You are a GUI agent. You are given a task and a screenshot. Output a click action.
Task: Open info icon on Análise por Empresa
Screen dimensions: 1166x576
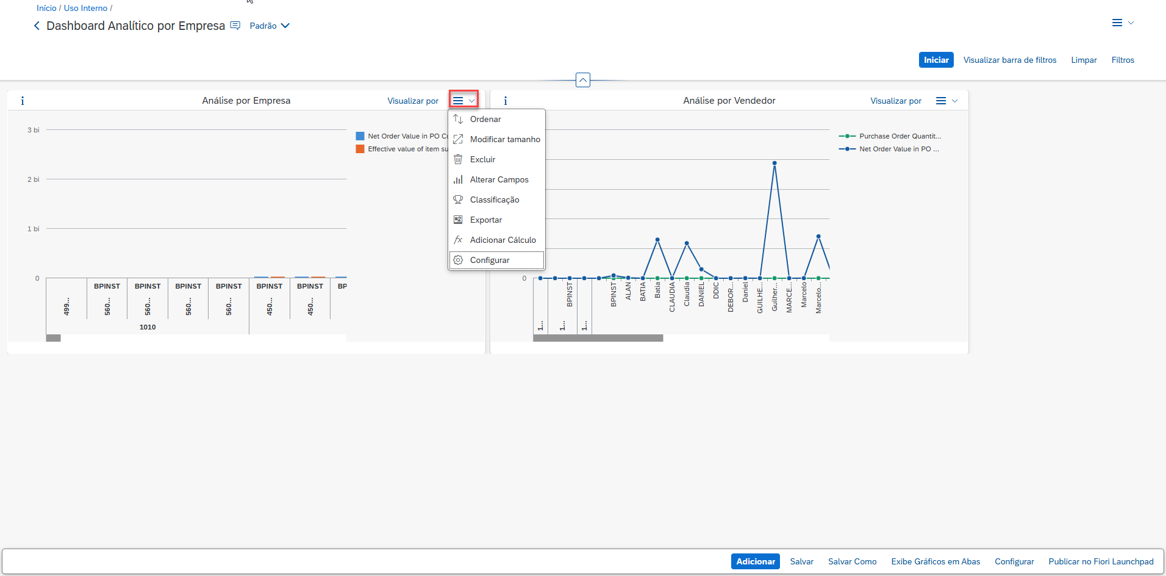23,101
